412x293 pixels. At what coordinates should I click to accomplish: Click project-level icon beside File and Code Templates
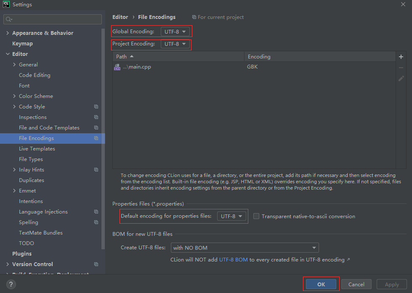96,128
